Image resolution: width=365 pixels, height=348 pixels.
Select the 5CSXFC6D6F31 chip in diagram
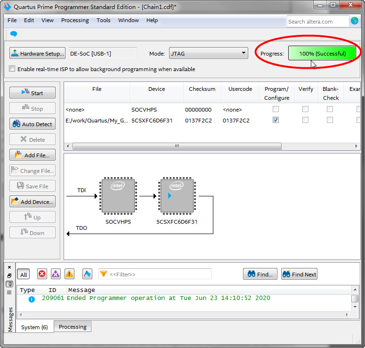tap(177, 196)
